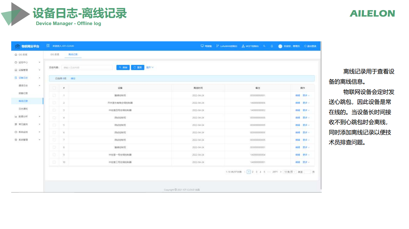Viewport: 409px width, 229px height.
Task: Click the 重置 reset button
Action: (x=138, y=68)
